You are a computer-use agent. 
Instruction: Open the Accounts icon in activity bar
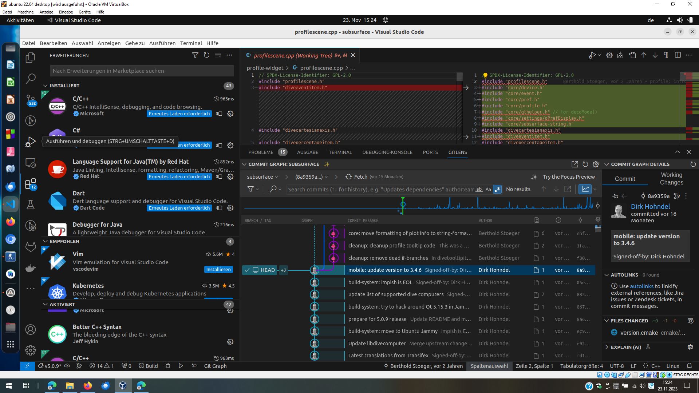click(31, 330)
